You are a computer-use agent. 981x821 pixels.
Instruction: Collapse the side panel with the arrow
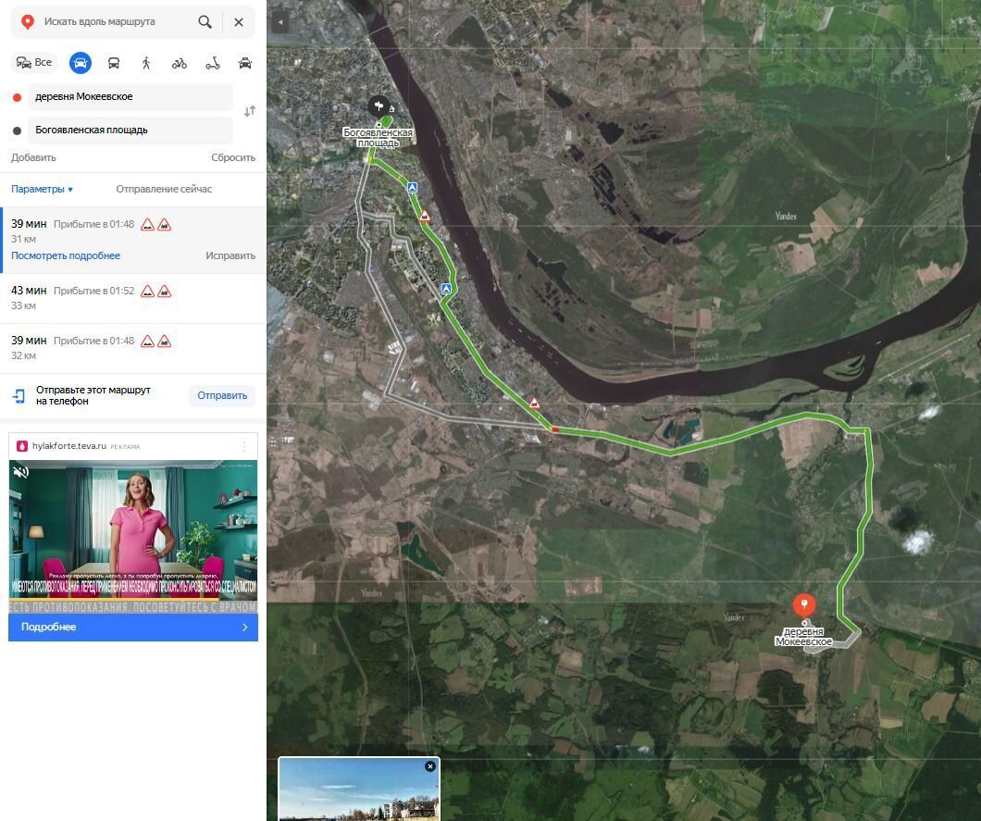(x=280, y=22)
